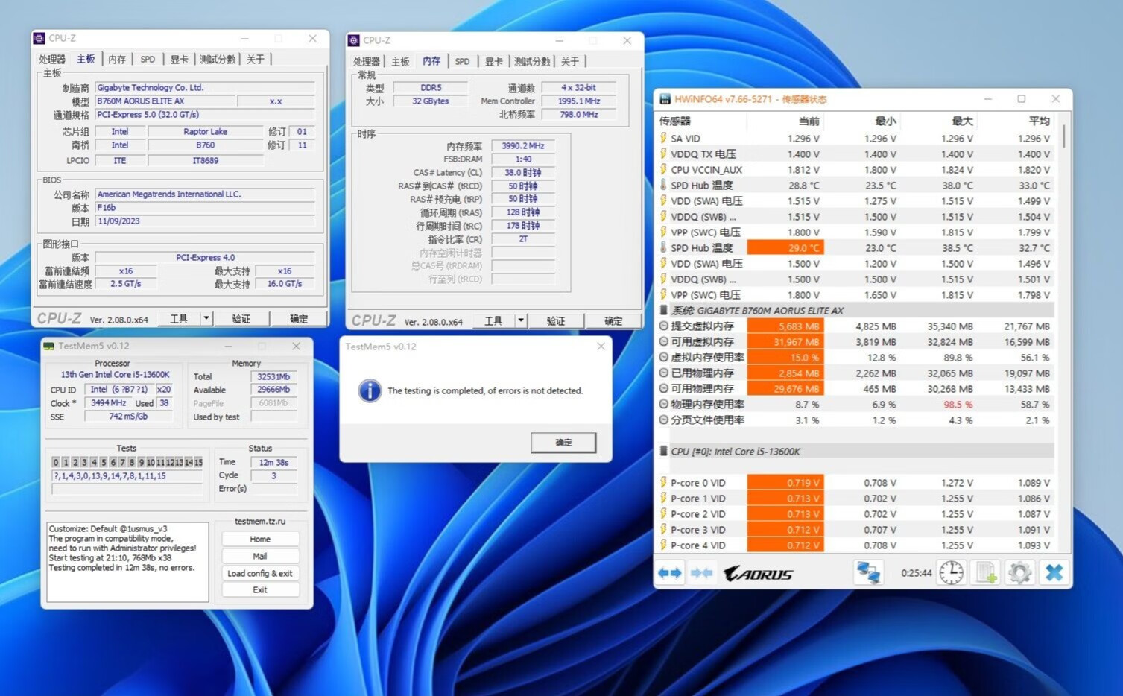
Task: Click 确定 in TestMem5 completion dialog
Action: (563, 442)
